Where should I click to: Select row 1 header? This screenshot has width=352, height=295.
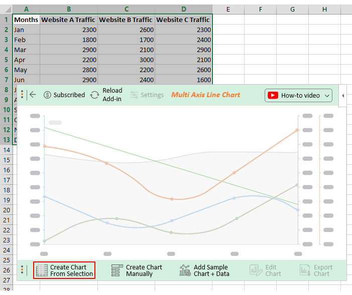(x=7, y=20)
